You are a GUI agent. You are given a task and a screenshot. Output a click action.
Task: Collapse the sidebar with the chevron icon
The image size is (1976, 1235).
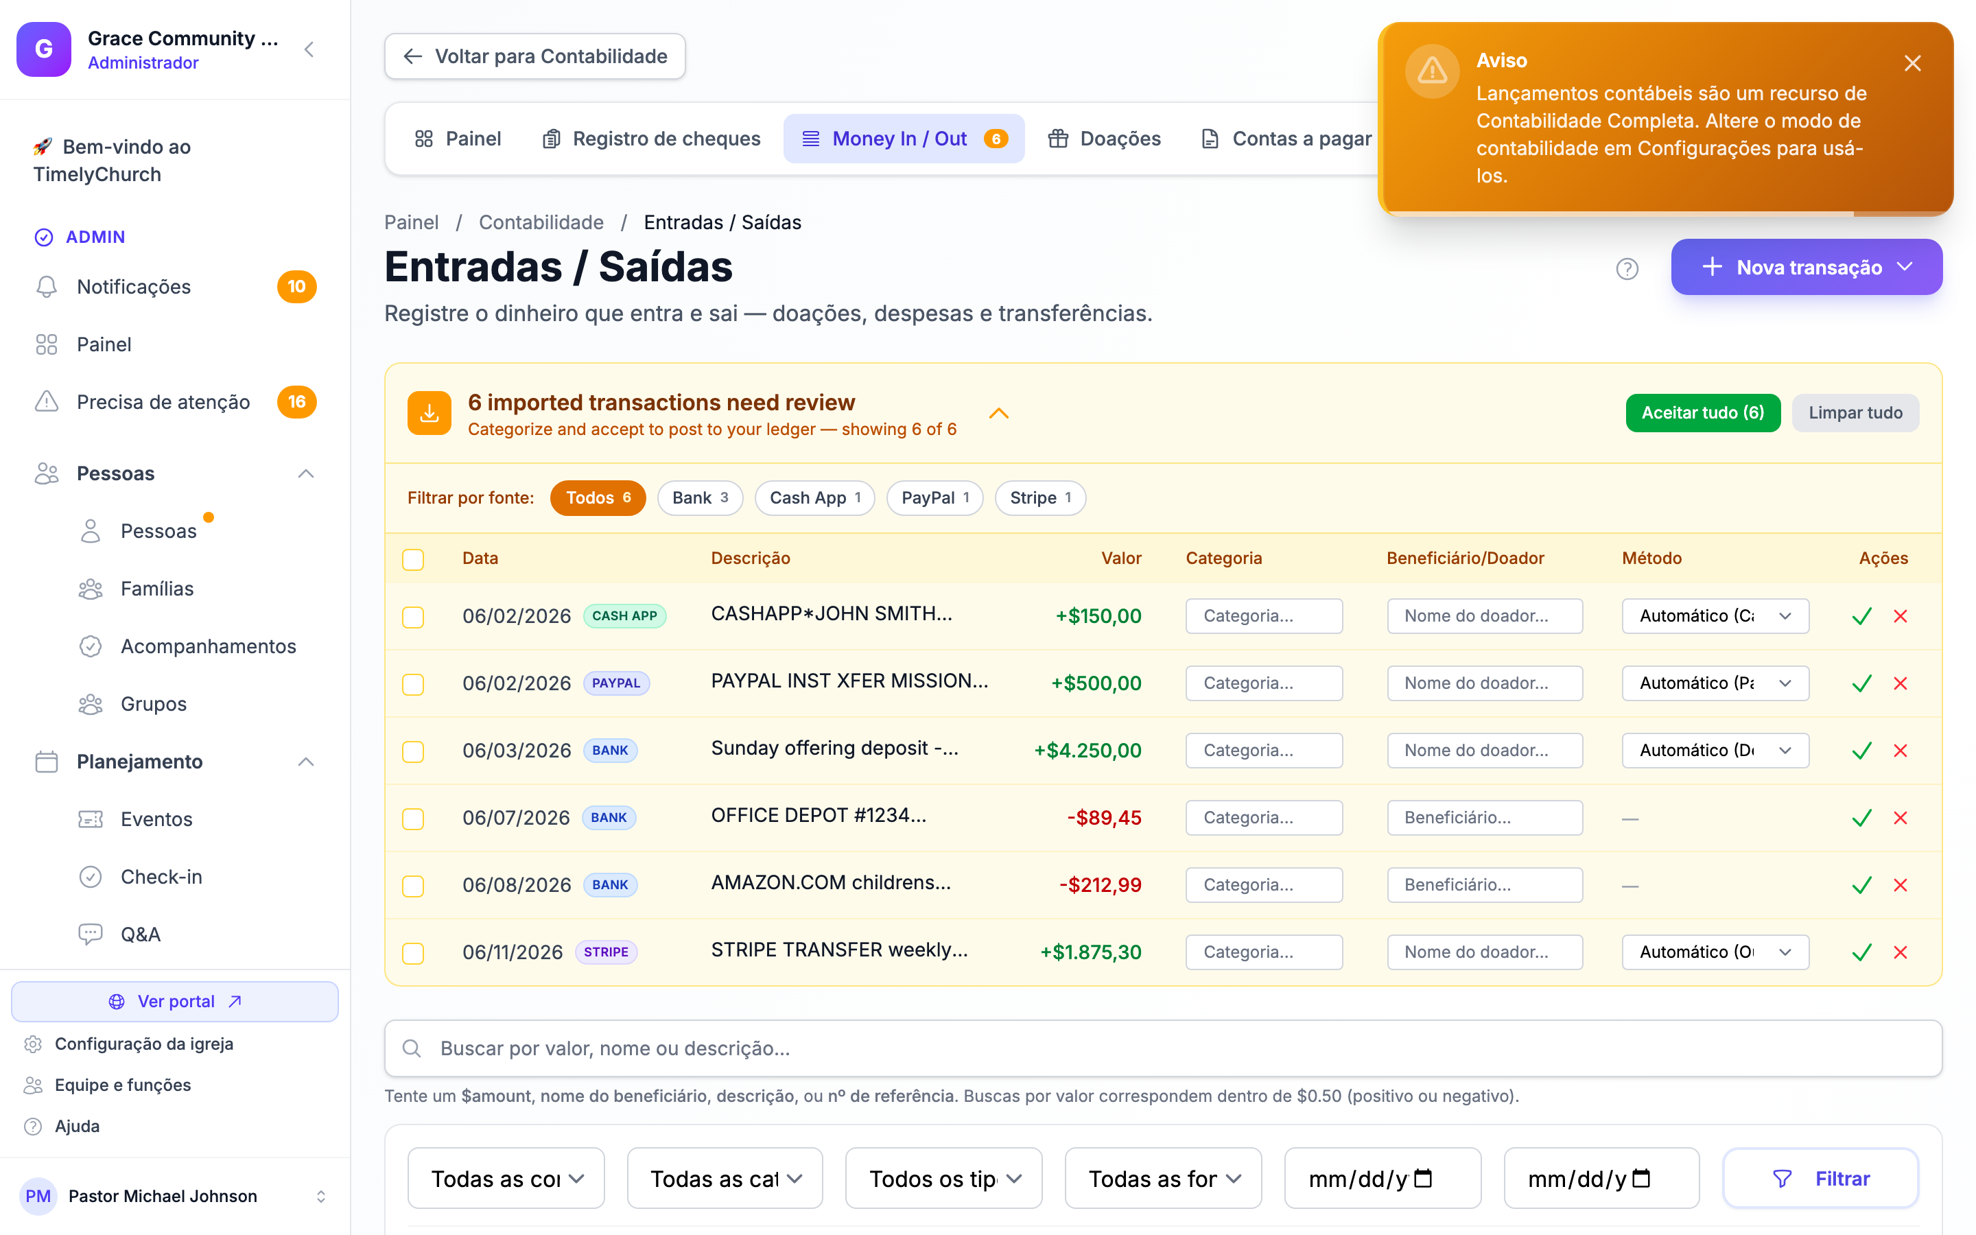pyautogui.click(x=309, y=50)
